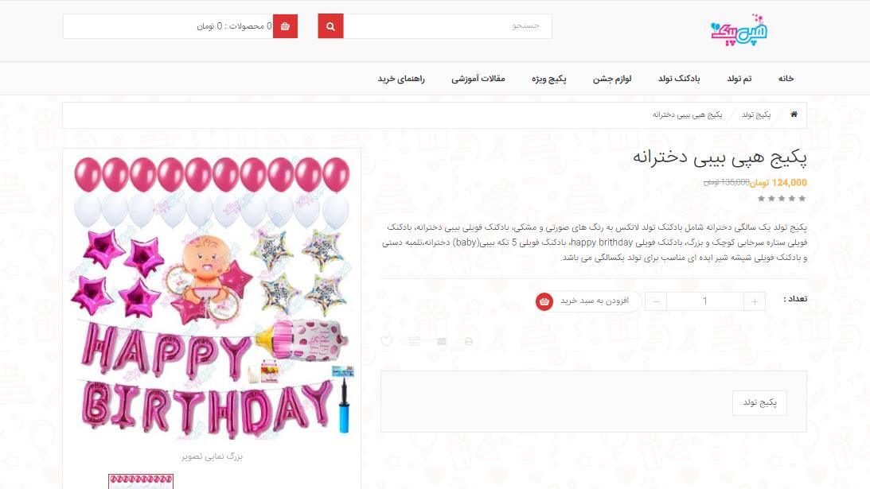The image size is (870, 489).
Task: Add to wishlist with the heart icon
Action: pos(387,341)
